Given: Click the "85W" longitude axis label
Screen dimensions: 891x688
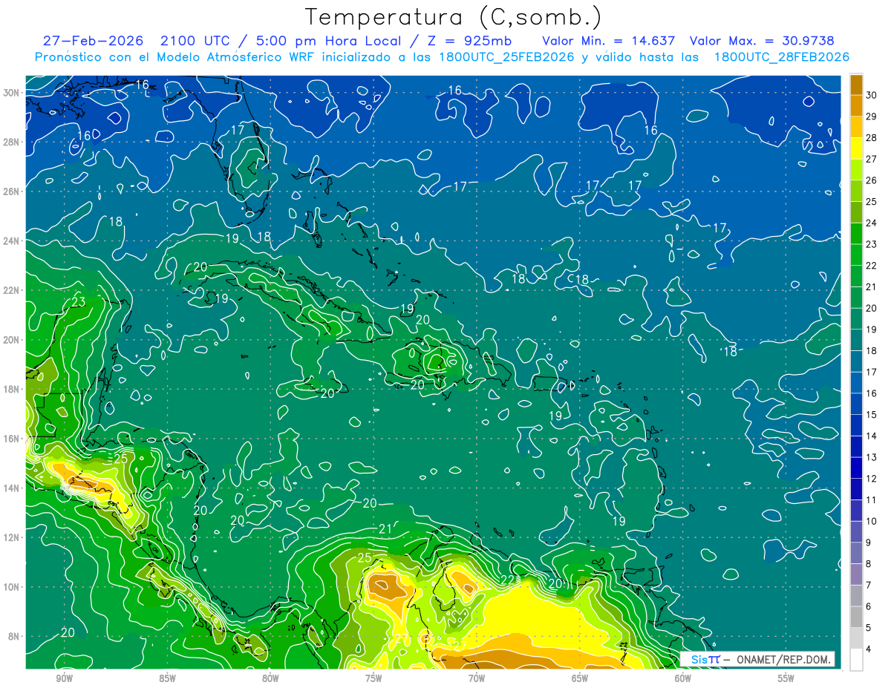Looking at the screenshot, I should click(167, 678).
